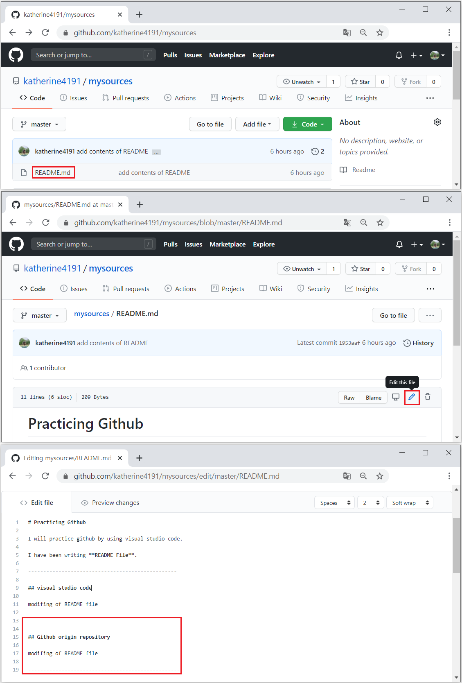462x683 pixels.
Task: Click the Edit this file pencil icon
Action: [412, 397]
